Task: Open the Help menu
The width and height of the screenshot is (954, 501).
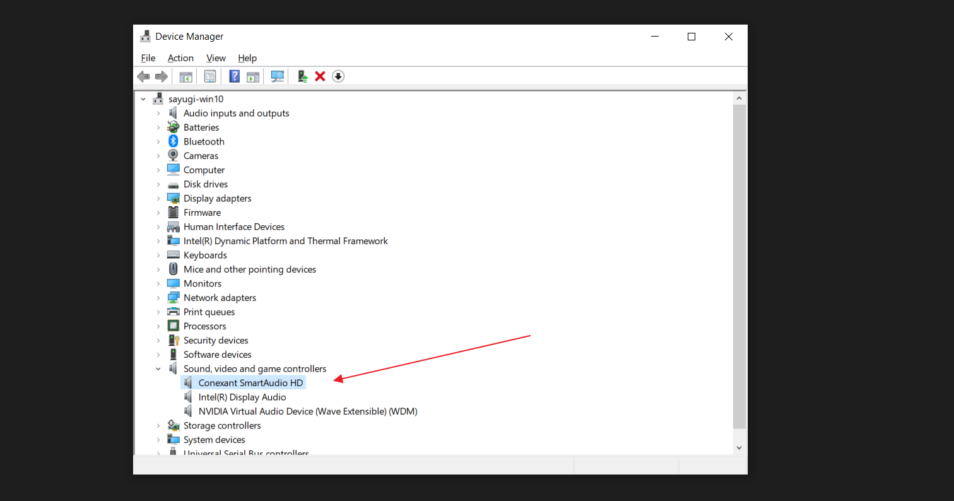Action: point(247,58)
